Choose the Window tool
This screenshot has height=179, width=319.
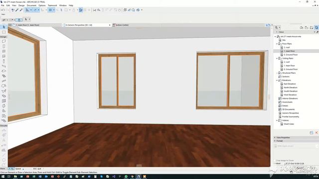pyautogui.click(x=4, y=51)
